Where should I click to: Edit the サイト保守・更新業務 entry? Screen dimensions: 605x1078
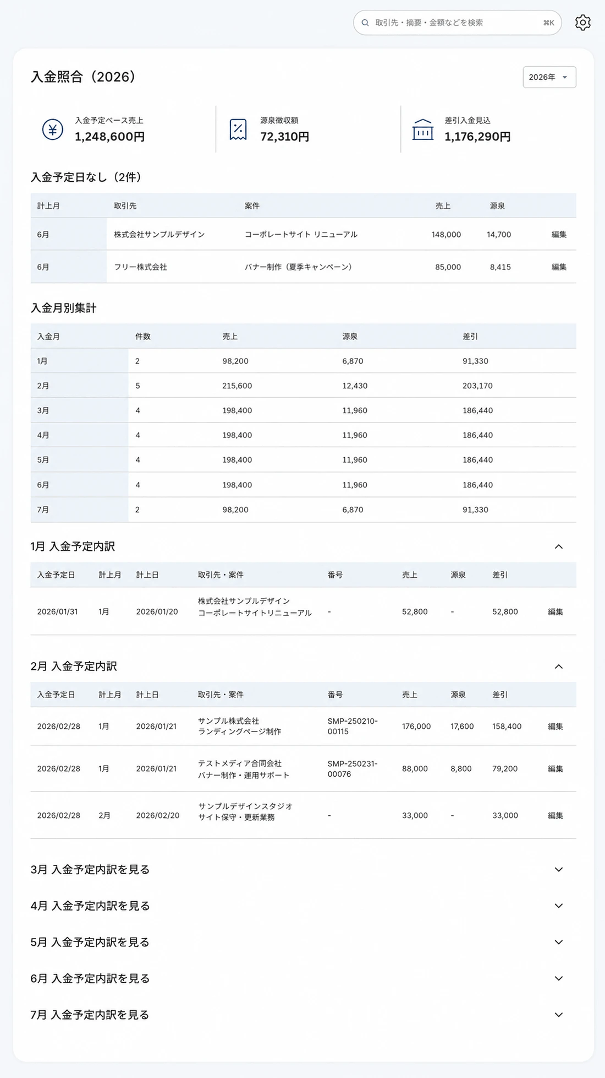(x=555, y=815)
